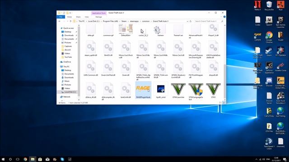Open the Epic Games Launcher shortcut
This screenshot has width=289, height=162.
[x=280, y=22]
